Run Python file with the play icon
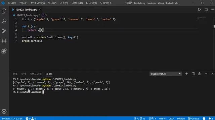 click(x=199, y=10)
